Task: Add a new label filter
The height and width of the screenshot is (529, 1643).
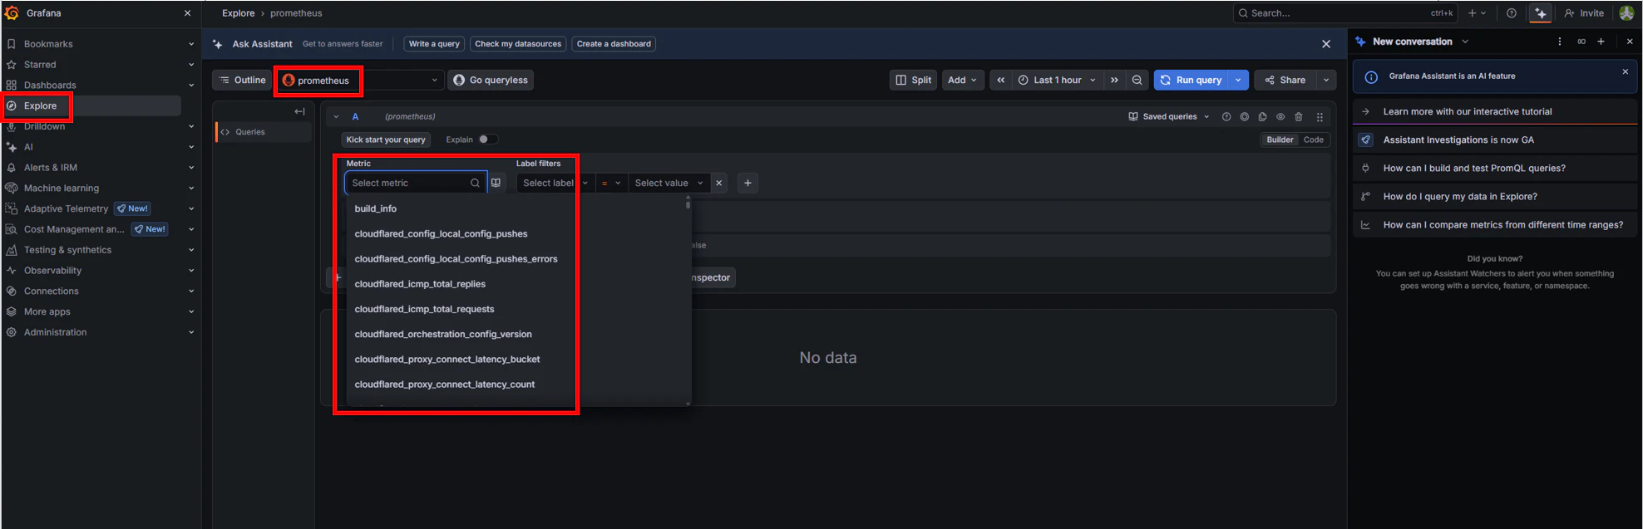Action: click(747, 183)
